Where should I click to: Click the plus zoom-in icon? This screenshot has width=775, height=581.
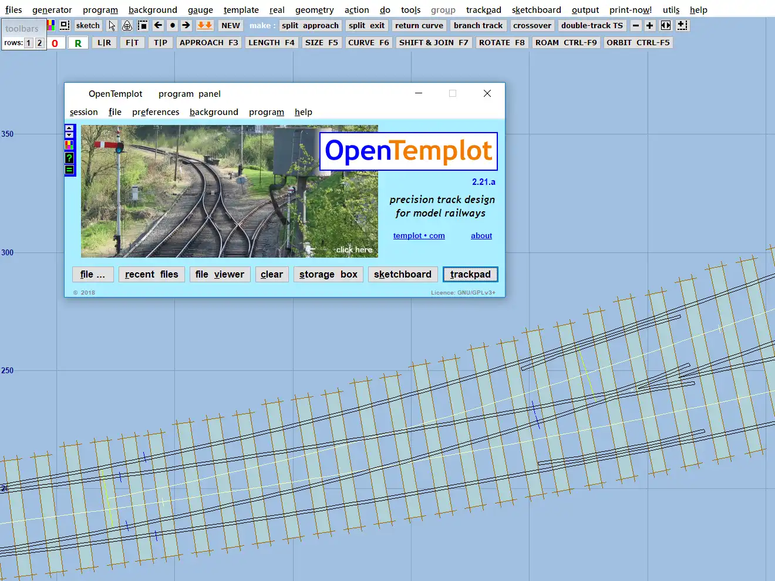pyautogui.click(x=650, y=25)
